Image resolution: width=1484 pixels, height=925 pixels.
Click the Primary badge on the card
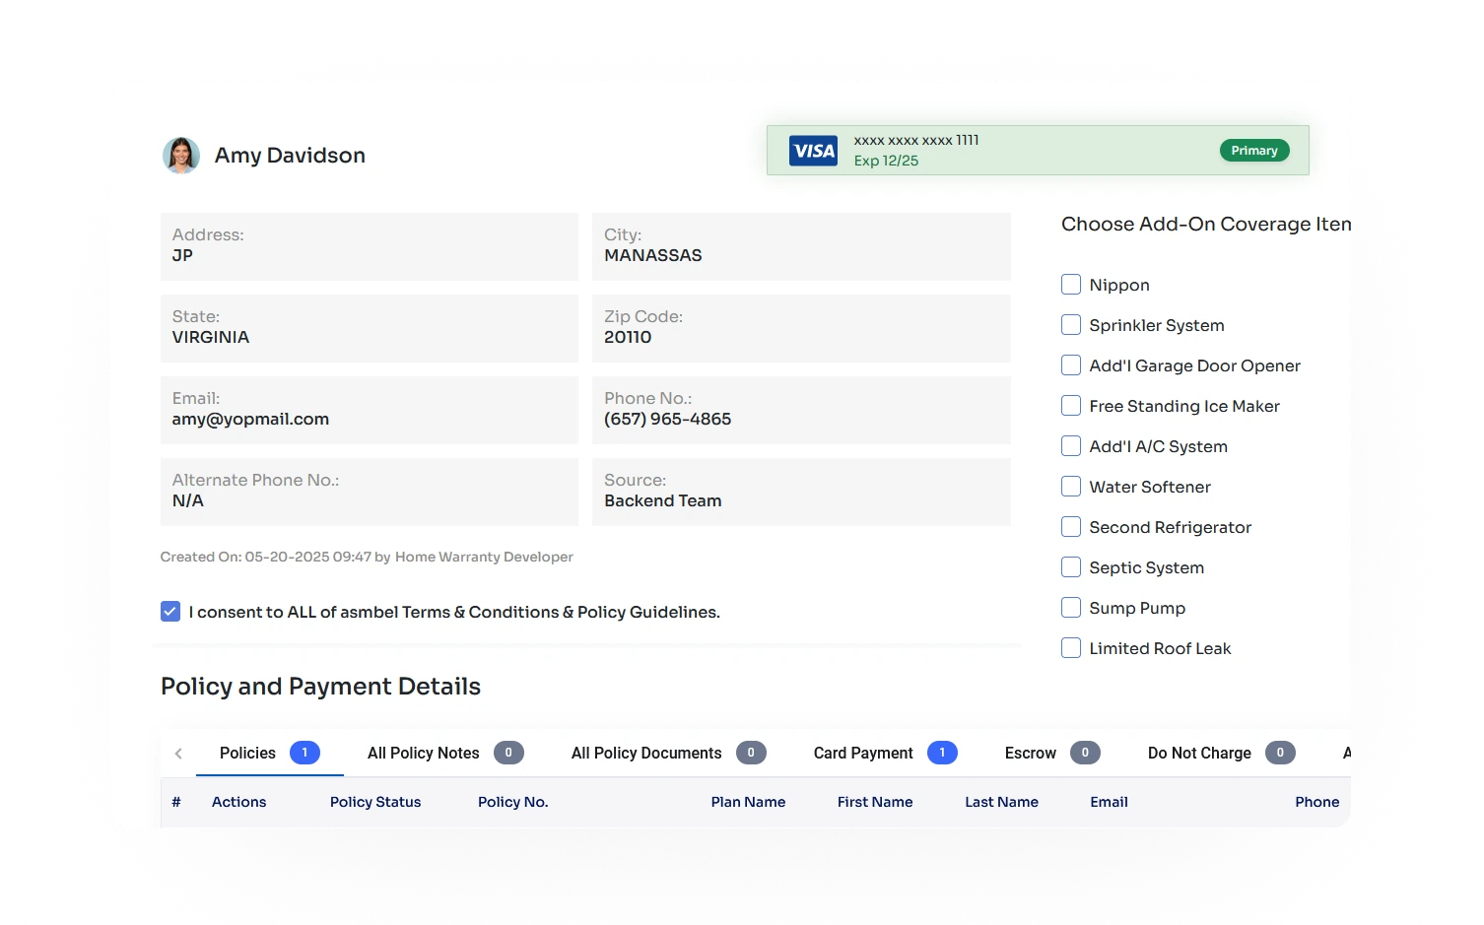coord(1254,151)
